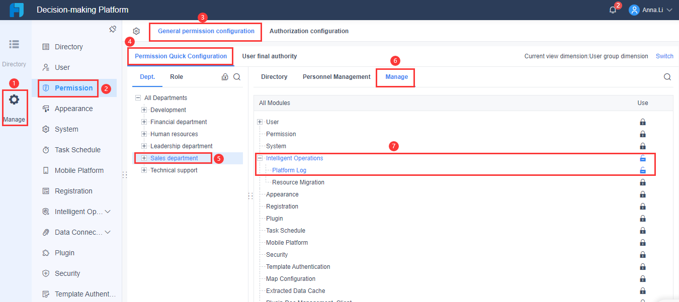This screenshot has height=302, width=679.
Task: Click the notification bell icon
Action: pos(612,9)
